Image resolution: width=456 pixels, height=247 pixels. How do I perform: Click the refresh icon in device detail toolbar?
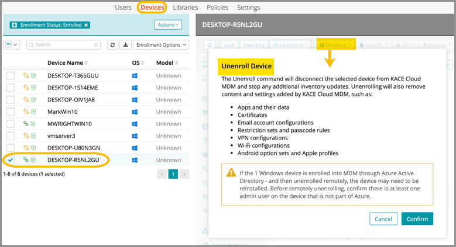pos(210,44)
